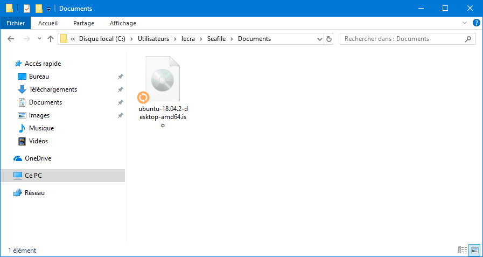Navigate to Seafile breadcrumb
The height and width of the screenshot is (257, 483).
tap(217, 39)
